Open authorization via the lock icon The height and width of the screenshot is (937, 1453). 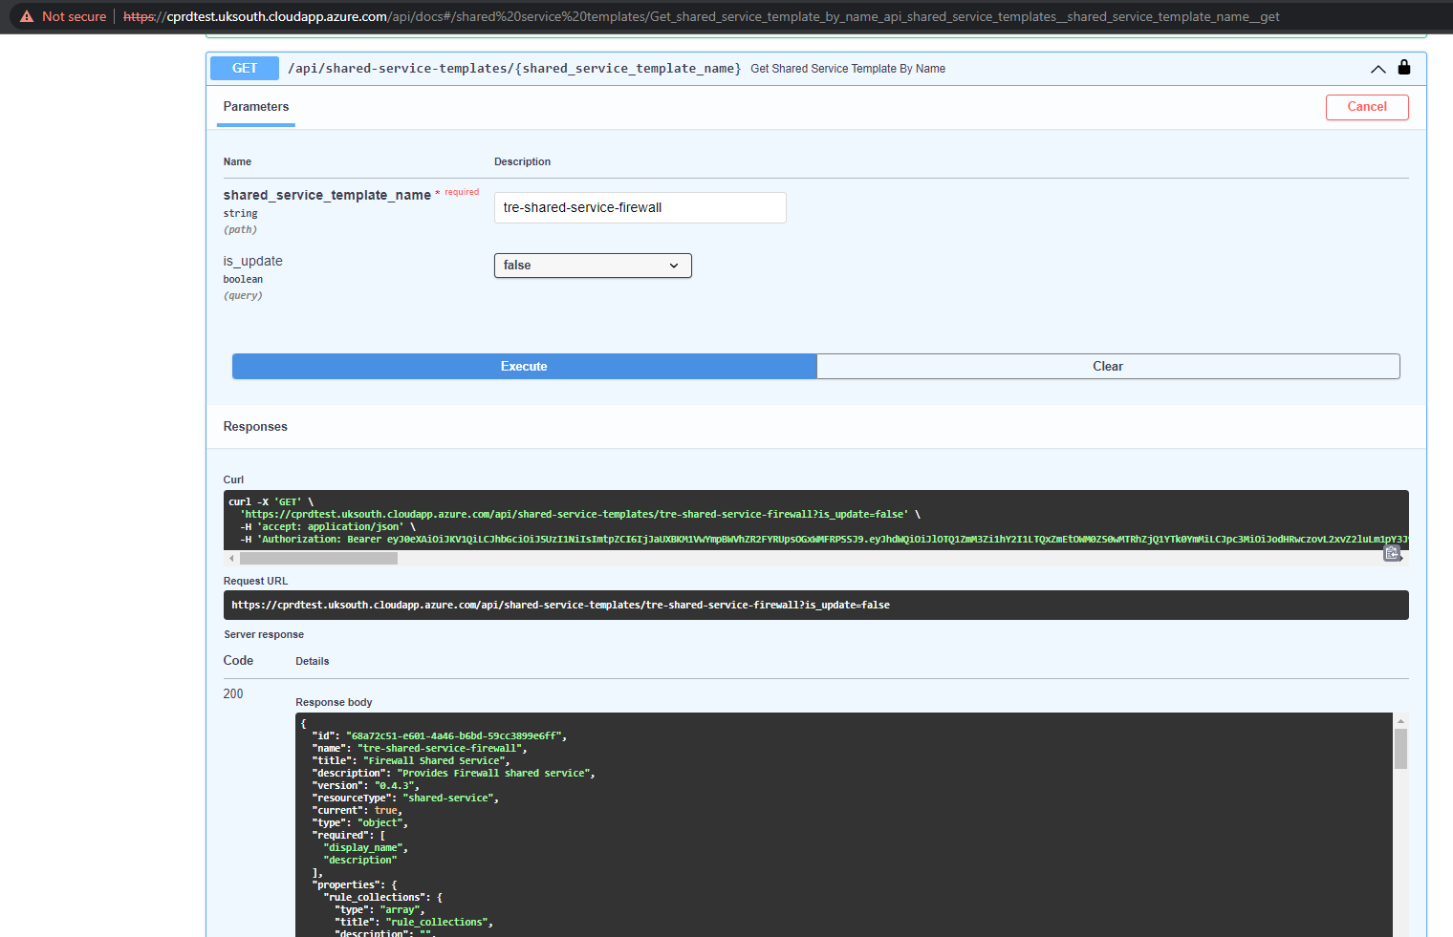coord(1403,68)
